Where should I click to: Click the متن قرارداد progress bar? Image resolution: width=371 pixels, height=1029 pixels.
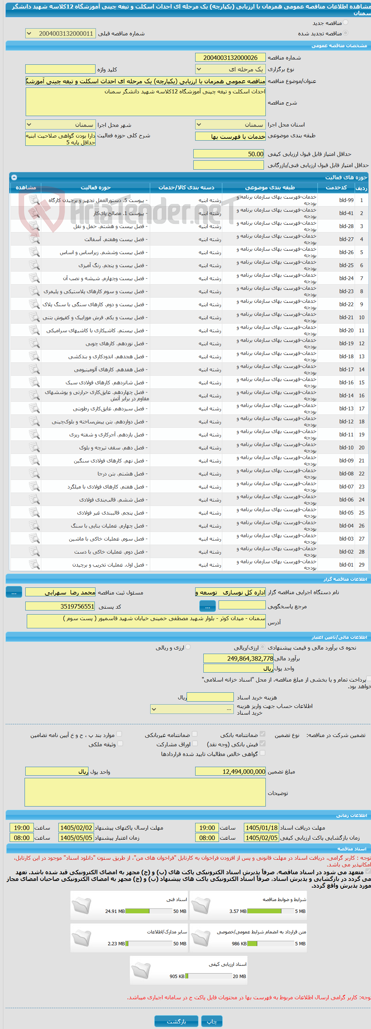point(270,943)
